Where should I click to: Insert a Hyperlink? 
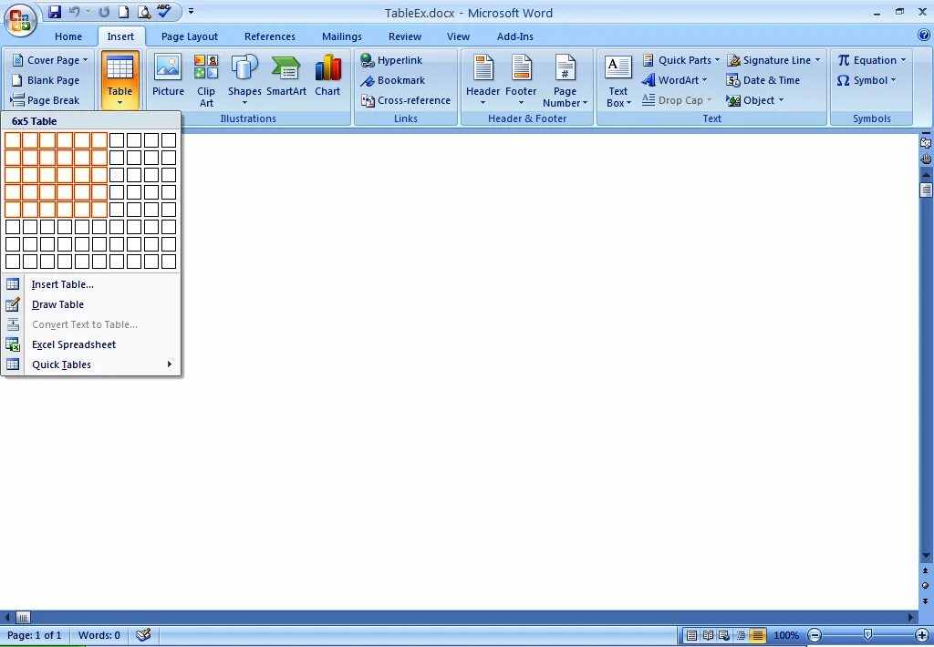click(391, 60)
